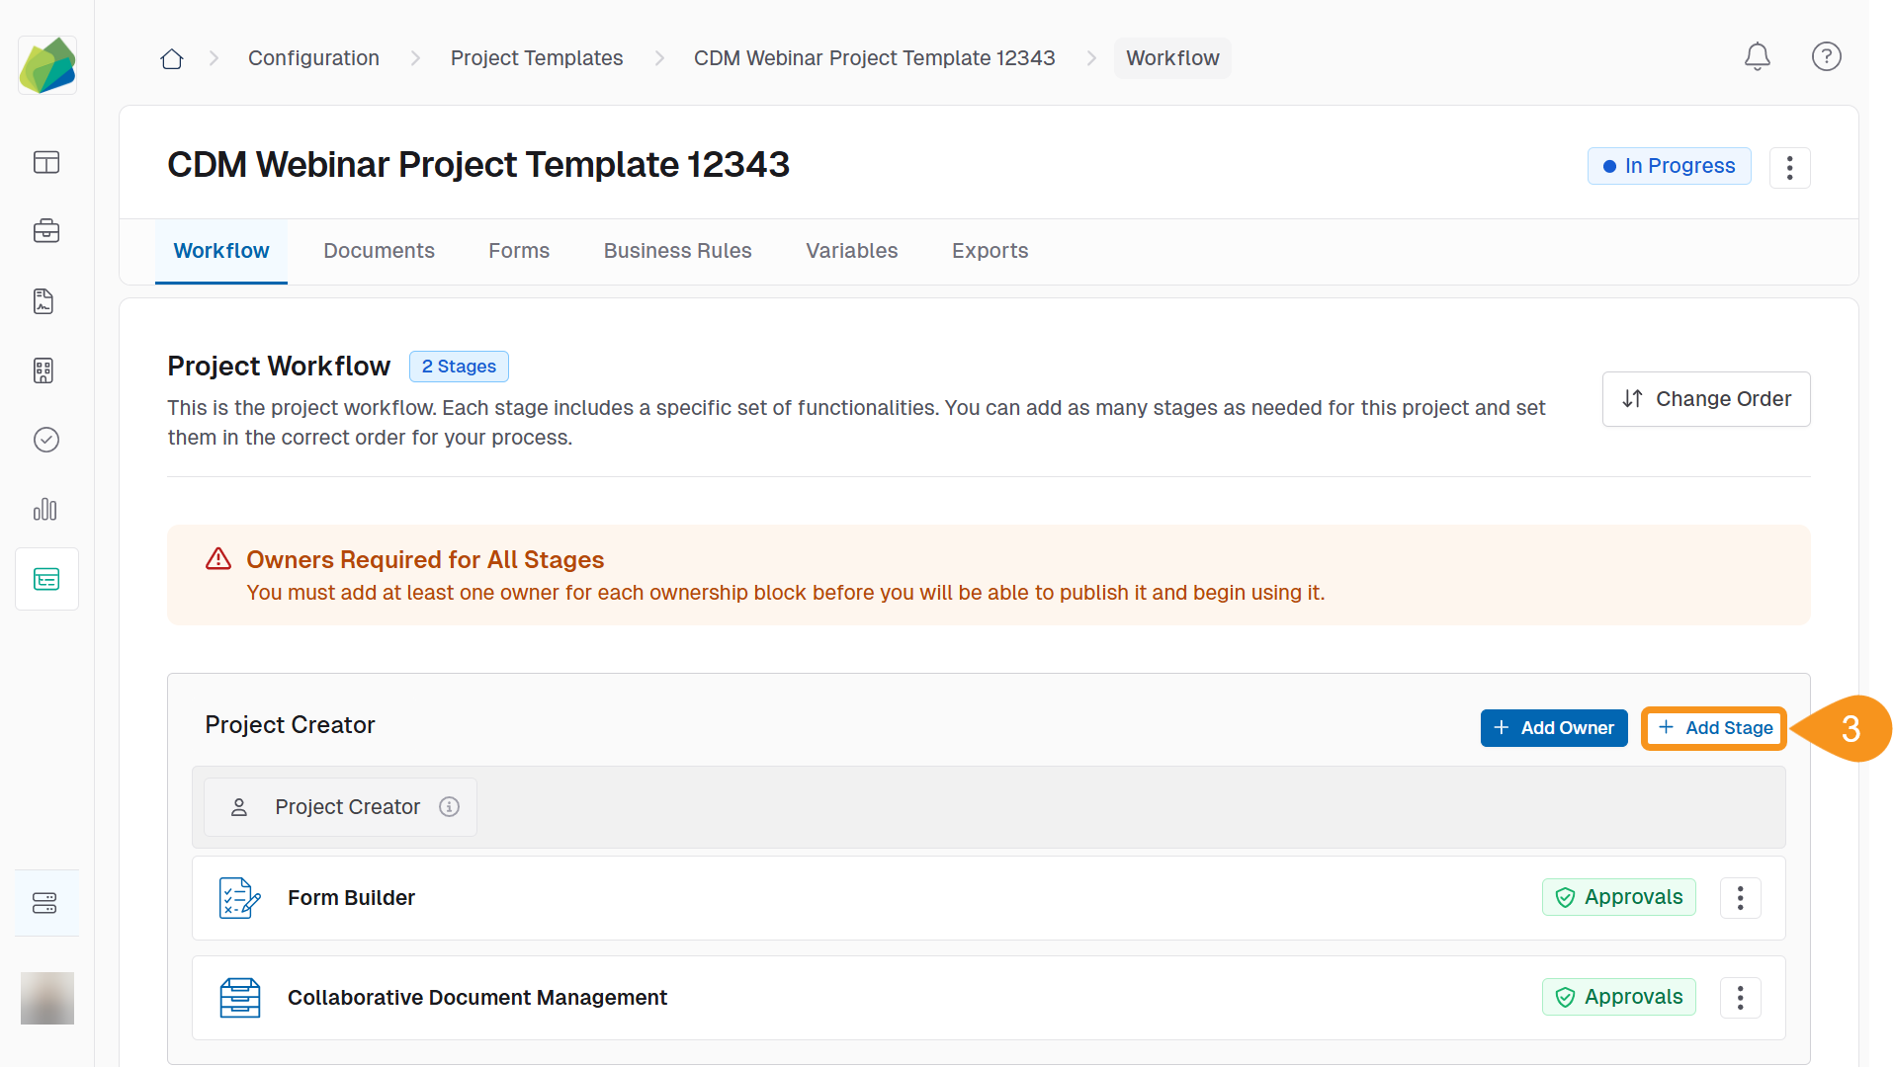Click the home icon in breadcrumb
The height and width of the screenshot is (1067, 1894).
(x=172, y=59)
